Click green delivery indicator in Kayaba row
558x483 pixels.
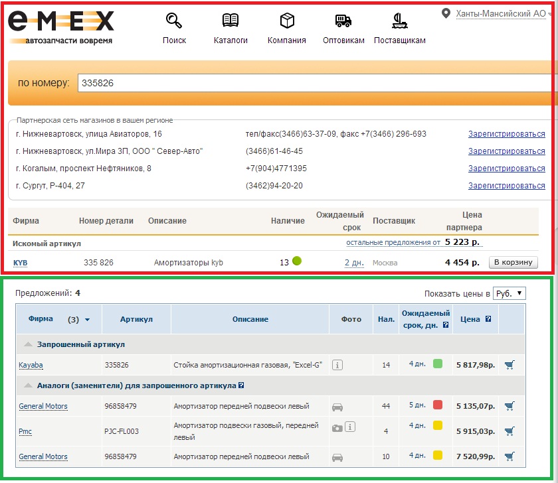click(x=438, y=364)
